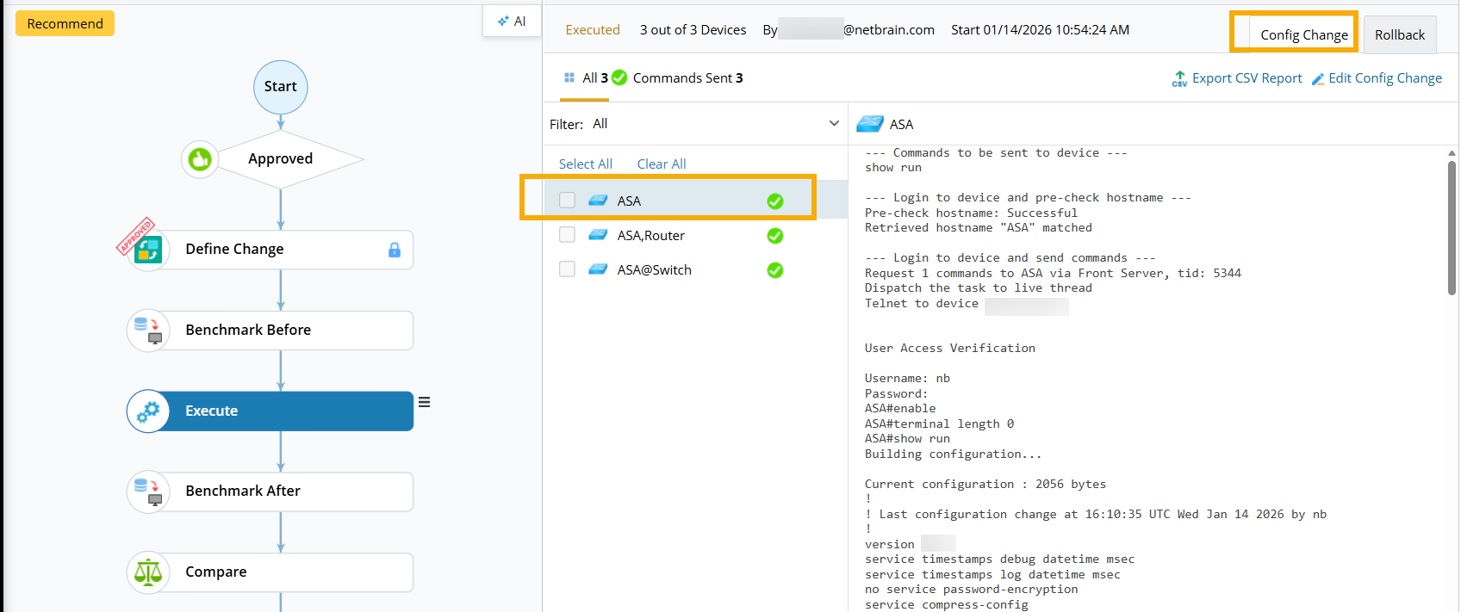Click the Define Change node icon
Screen dimensions: 1461x612
(x=147, y=250)
